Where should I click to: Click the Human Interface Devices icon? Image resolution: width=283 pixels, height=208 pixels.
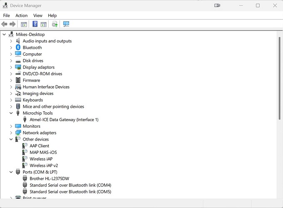click(18, 87)
